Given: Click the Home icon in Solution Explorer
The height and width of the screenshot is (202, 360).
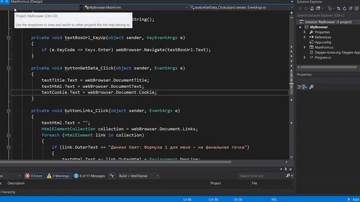Looking at the screenshot, I should pyautogui.click(x=312, y=8).
